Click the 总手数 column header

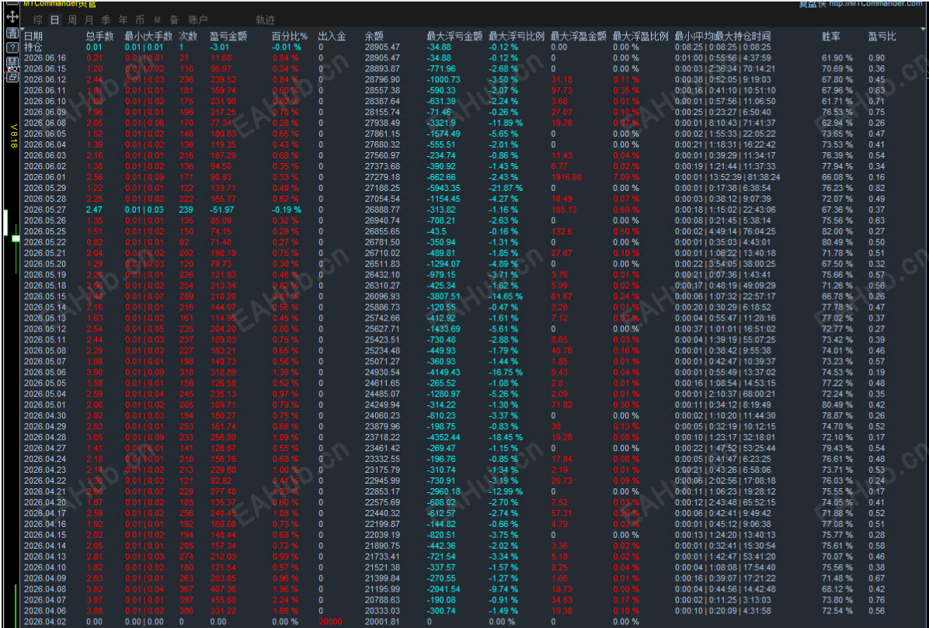[99, 36]
